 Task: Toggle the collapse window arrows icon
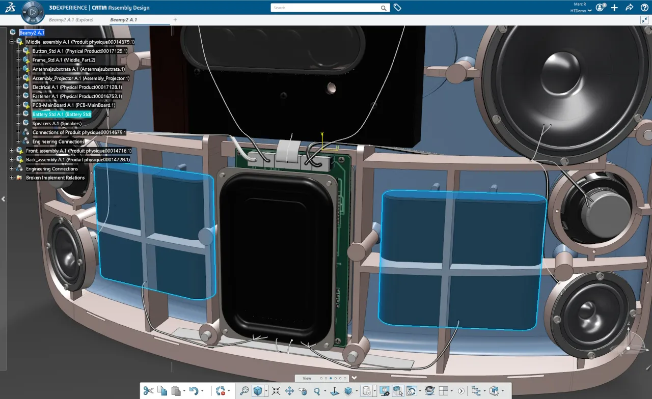(644, 20)
